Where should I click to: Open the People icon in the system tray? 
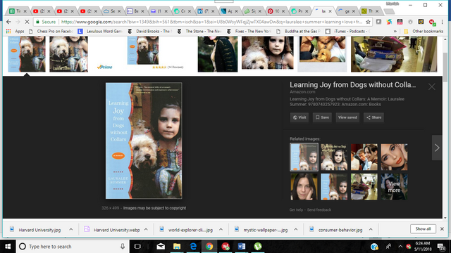coord(388,247)
